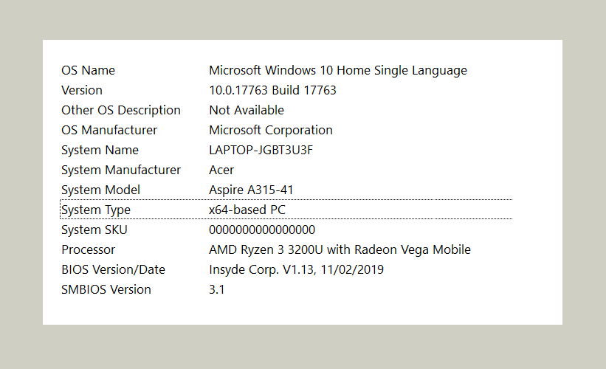Select the BIOS Version/Date row
Screen dimensions: 606x369
[286, 269]
